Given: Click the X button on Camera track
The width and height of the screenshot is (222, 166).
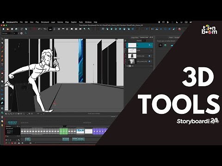Looking at the screenshot, I should tap(19, 126).
